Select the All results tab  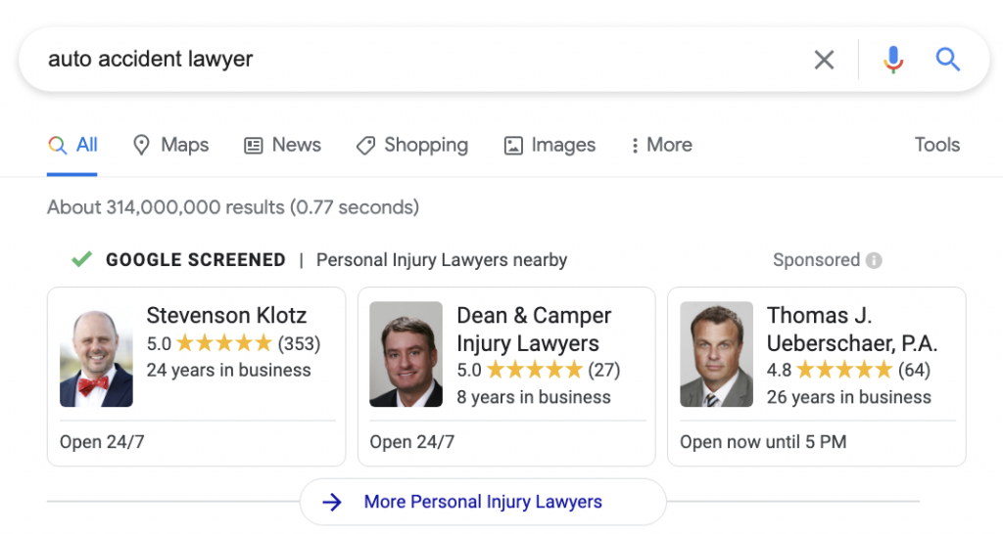(73, 145)
